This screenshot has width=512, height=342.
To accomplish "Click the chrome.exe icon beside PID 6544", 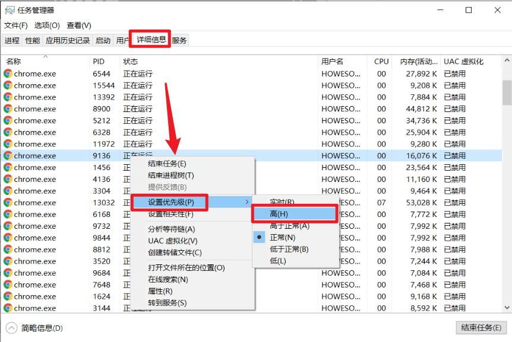I will pos(7,73).
